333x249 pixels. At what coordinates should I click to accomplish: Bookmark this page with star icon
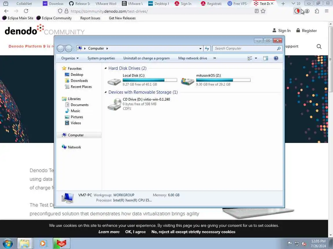point(263,11)
